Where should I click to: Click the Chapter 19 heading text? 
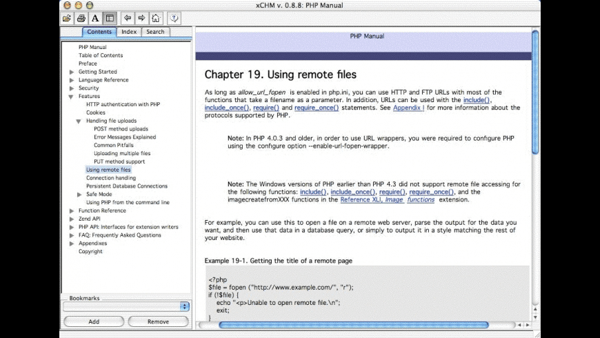[x=281, y=74]
